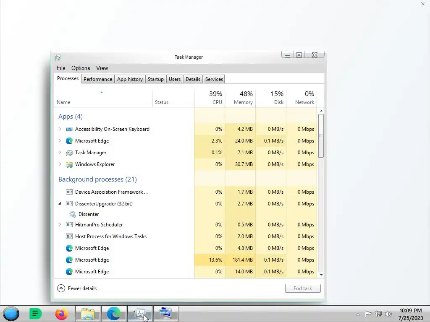Image resolution: width=430 pixels, height=322 pixels.
Task: Click the Device Association Framework process icon
Action: click(x=69, y=192)
